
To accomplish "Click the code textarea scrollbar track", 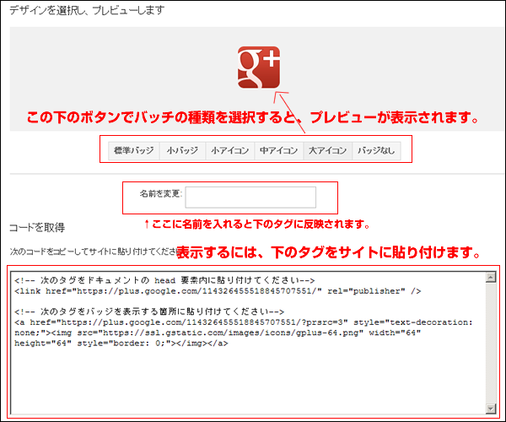I will coord(491,343).
